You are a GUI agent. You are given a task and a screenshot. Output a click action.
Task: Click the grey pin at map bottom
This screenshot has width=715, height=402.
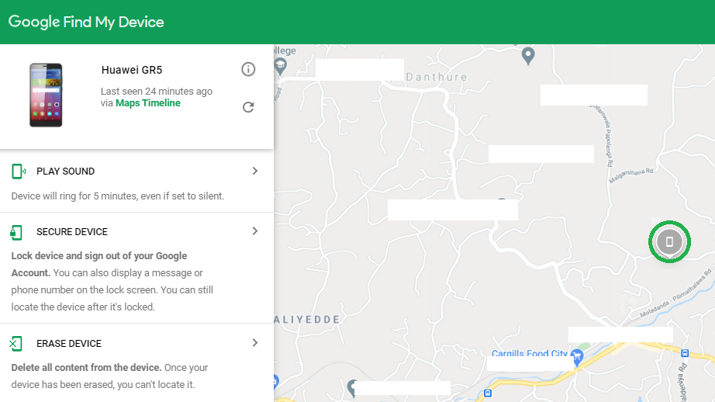tap(351, 388)
